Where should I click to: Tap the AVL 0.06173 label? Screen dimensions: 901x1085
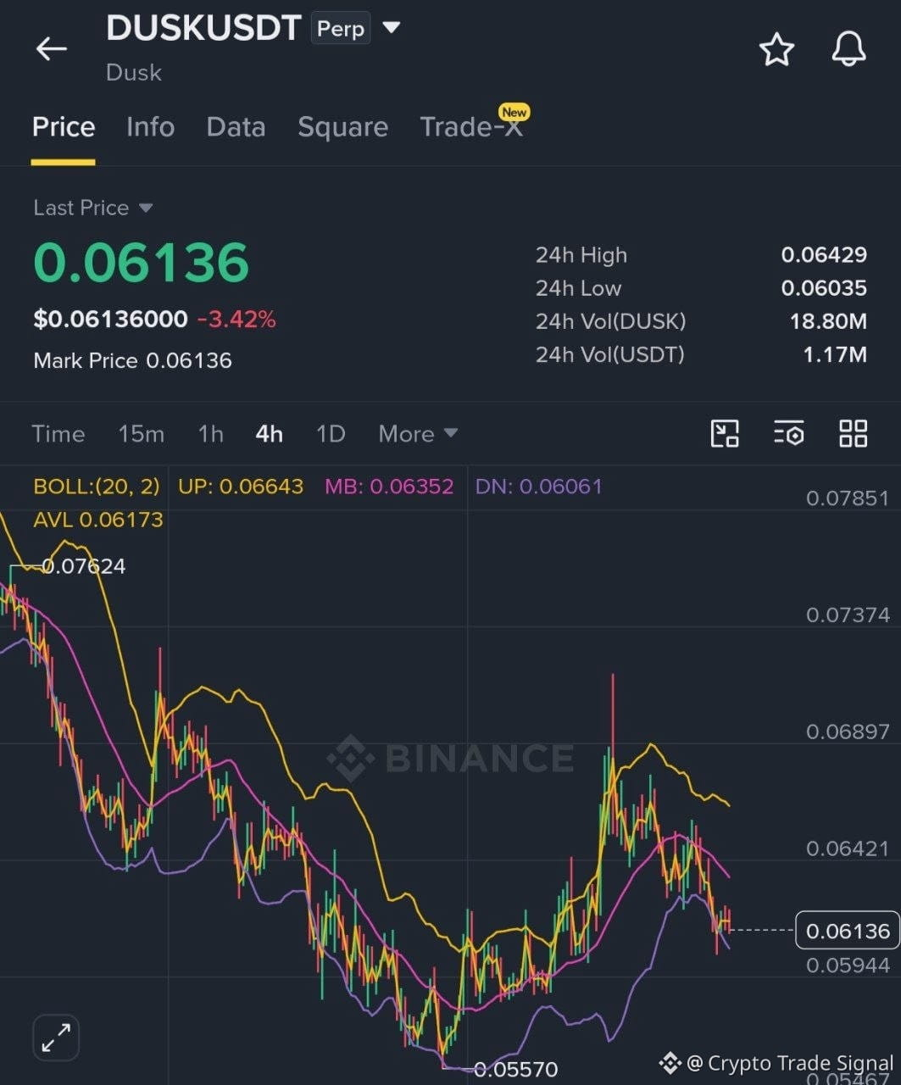[x=98, y=520]
